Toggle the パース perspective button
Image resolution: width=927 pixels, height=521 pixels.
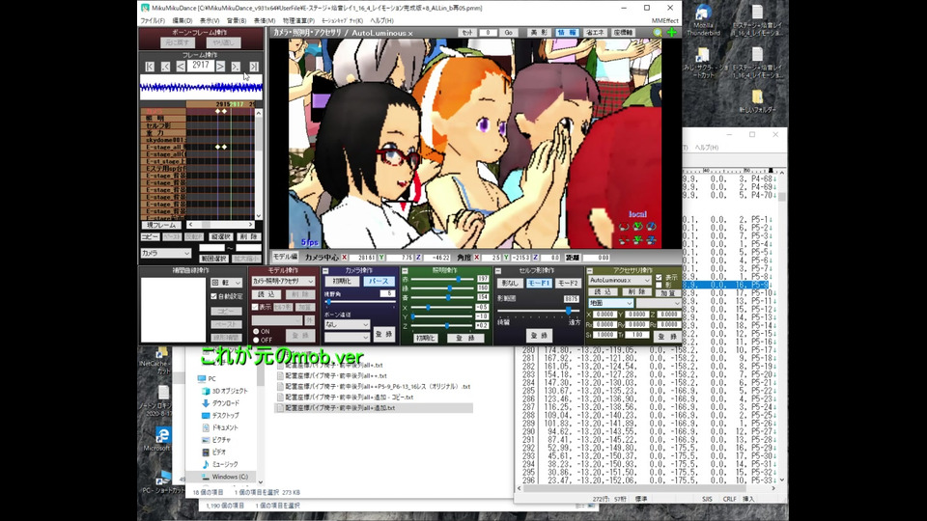coord(379,281)
